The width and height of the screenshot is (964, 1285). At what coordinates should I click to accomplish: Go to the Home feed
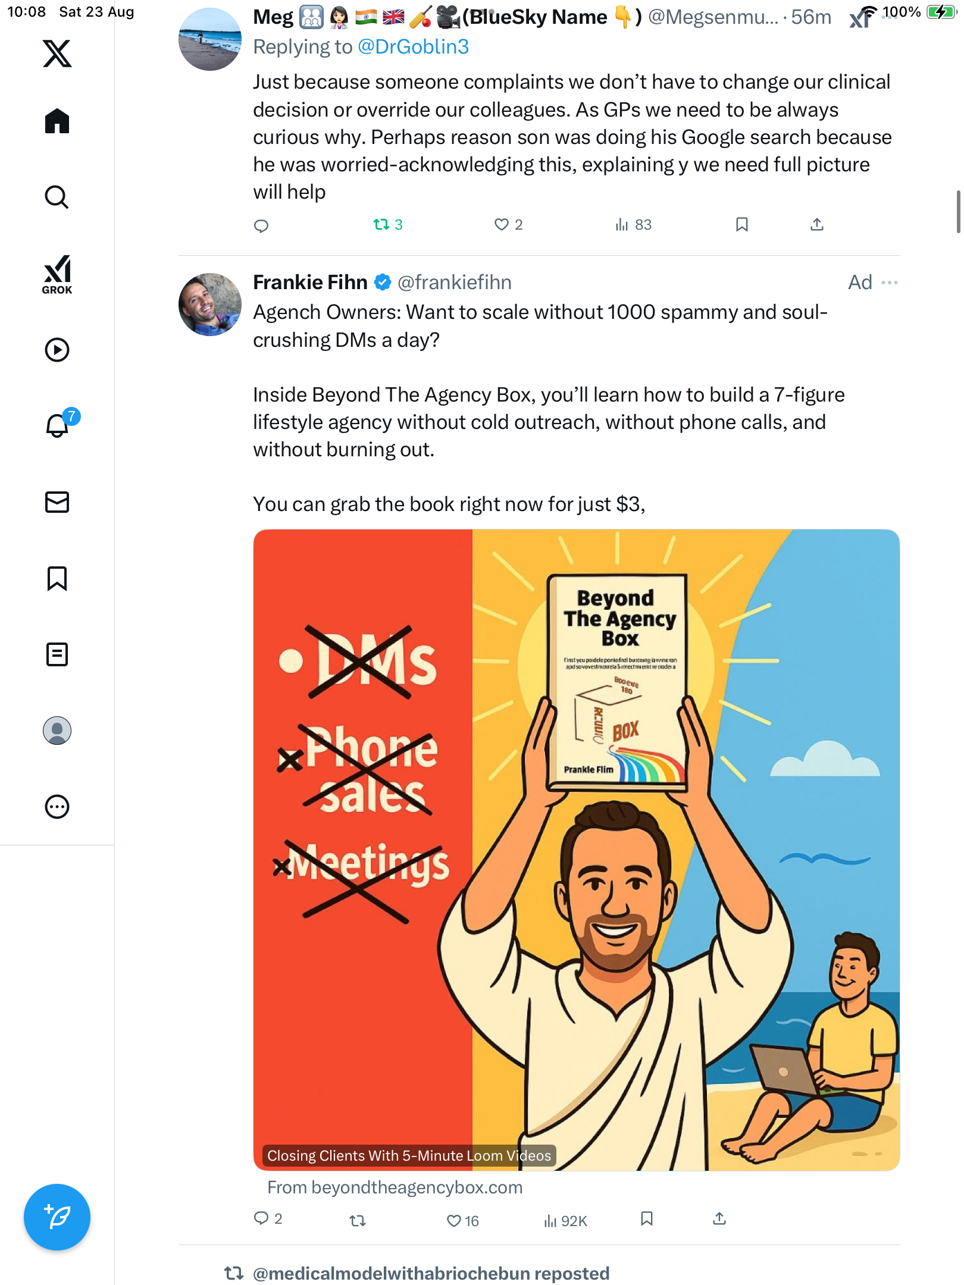click(x=57, y=121)
